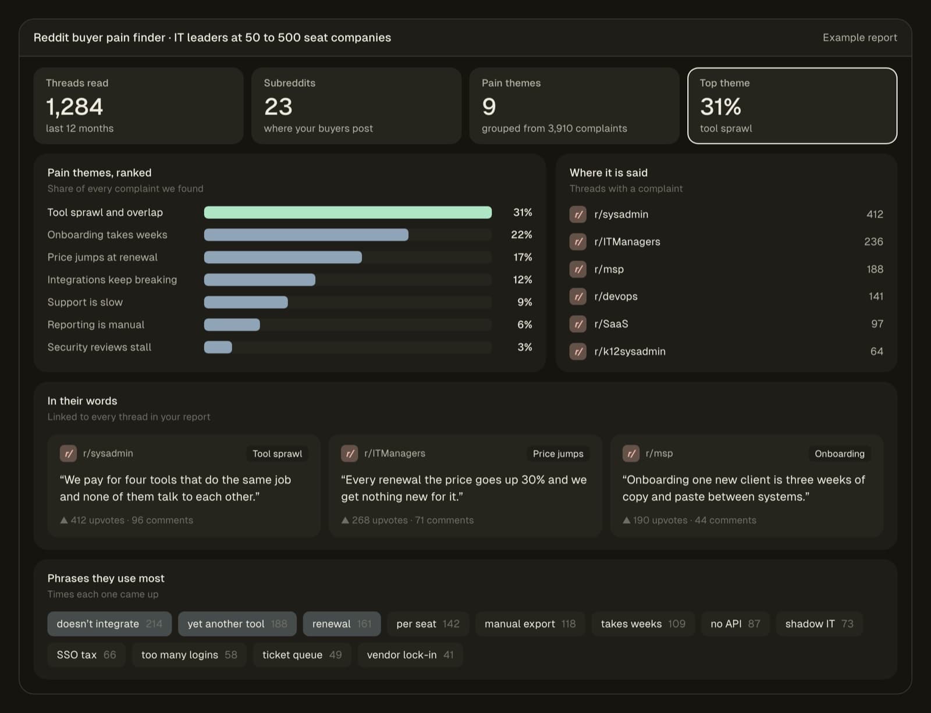
Task: Click the r/ITManagers icon in Where it is said
Action: point(578,241)
